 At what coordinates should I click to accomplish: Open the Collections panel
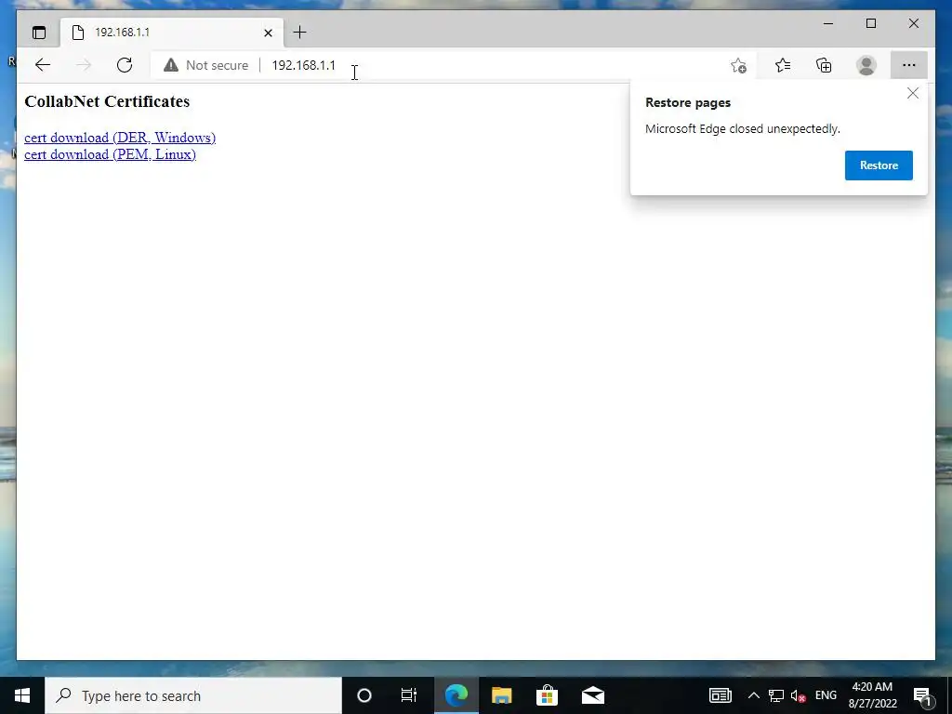824,65
